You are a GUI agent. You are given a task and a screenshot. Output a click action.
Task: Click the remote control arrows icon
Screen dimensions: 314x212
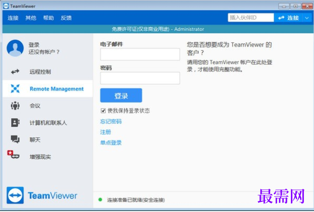pyautogui.click(x=15, y=72)
